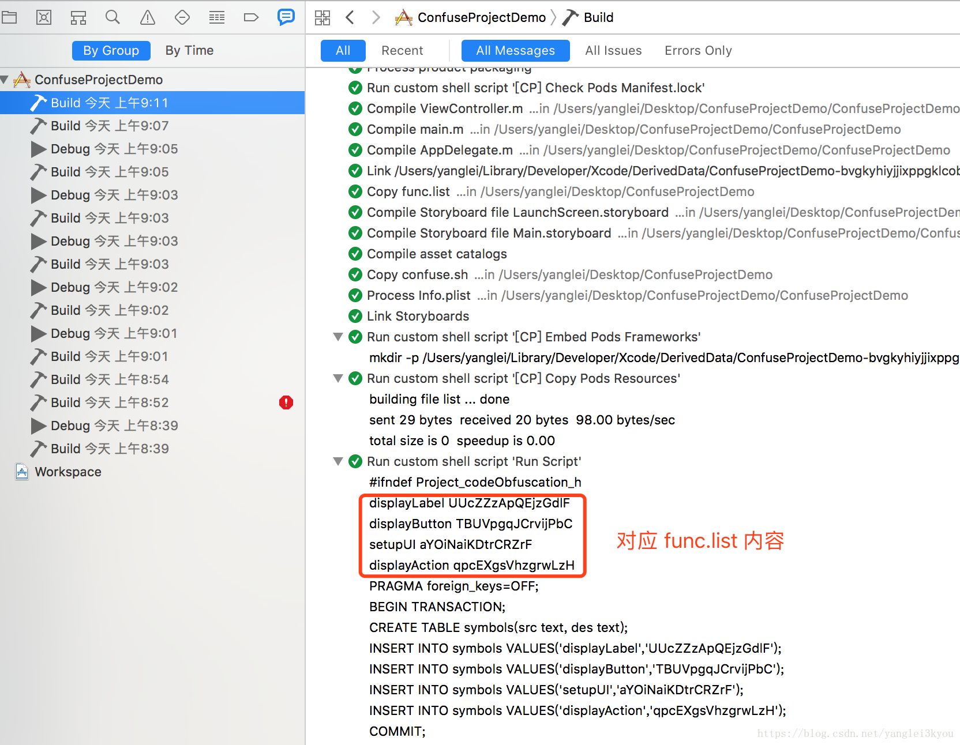
Task: Select the Report navigator speech bubble icon
Action: pyautogui.click(x=286, y=17)
